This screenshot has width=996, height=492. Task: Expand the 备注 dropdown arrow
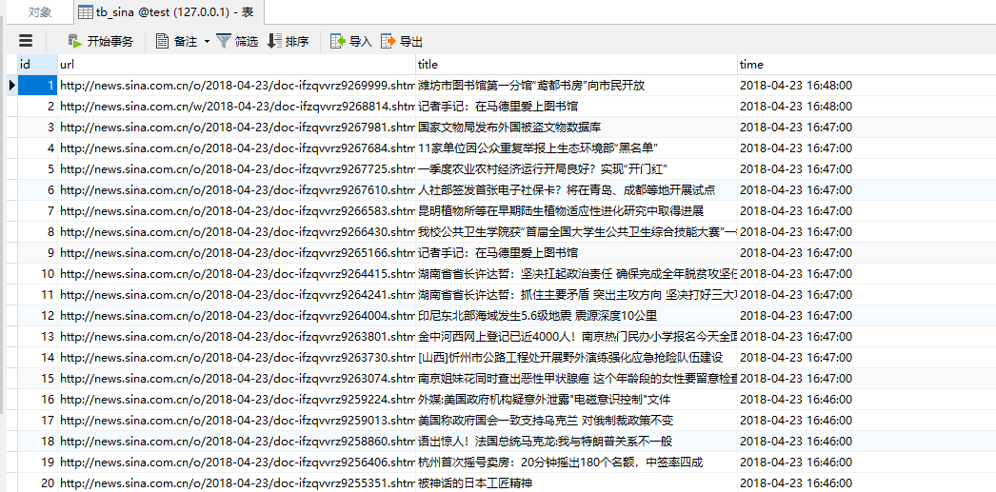coord(206,42)
